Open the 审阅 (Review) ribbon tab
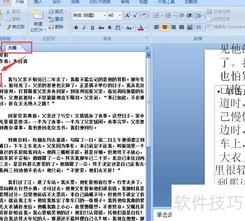This screenshot has width=245, height=221. [125, 2]
